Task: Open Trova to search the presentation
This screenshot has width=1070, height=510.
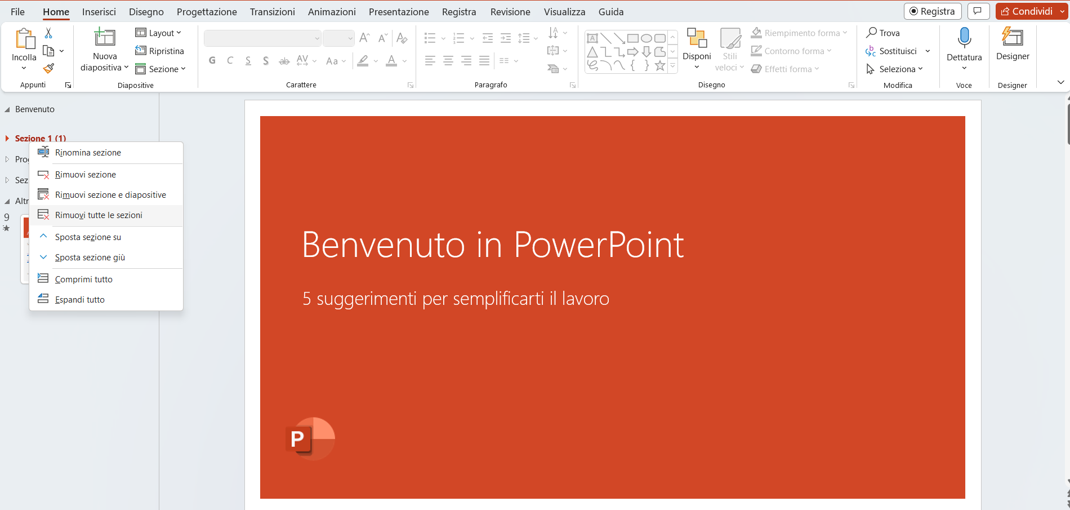Action: coord(884,33)
